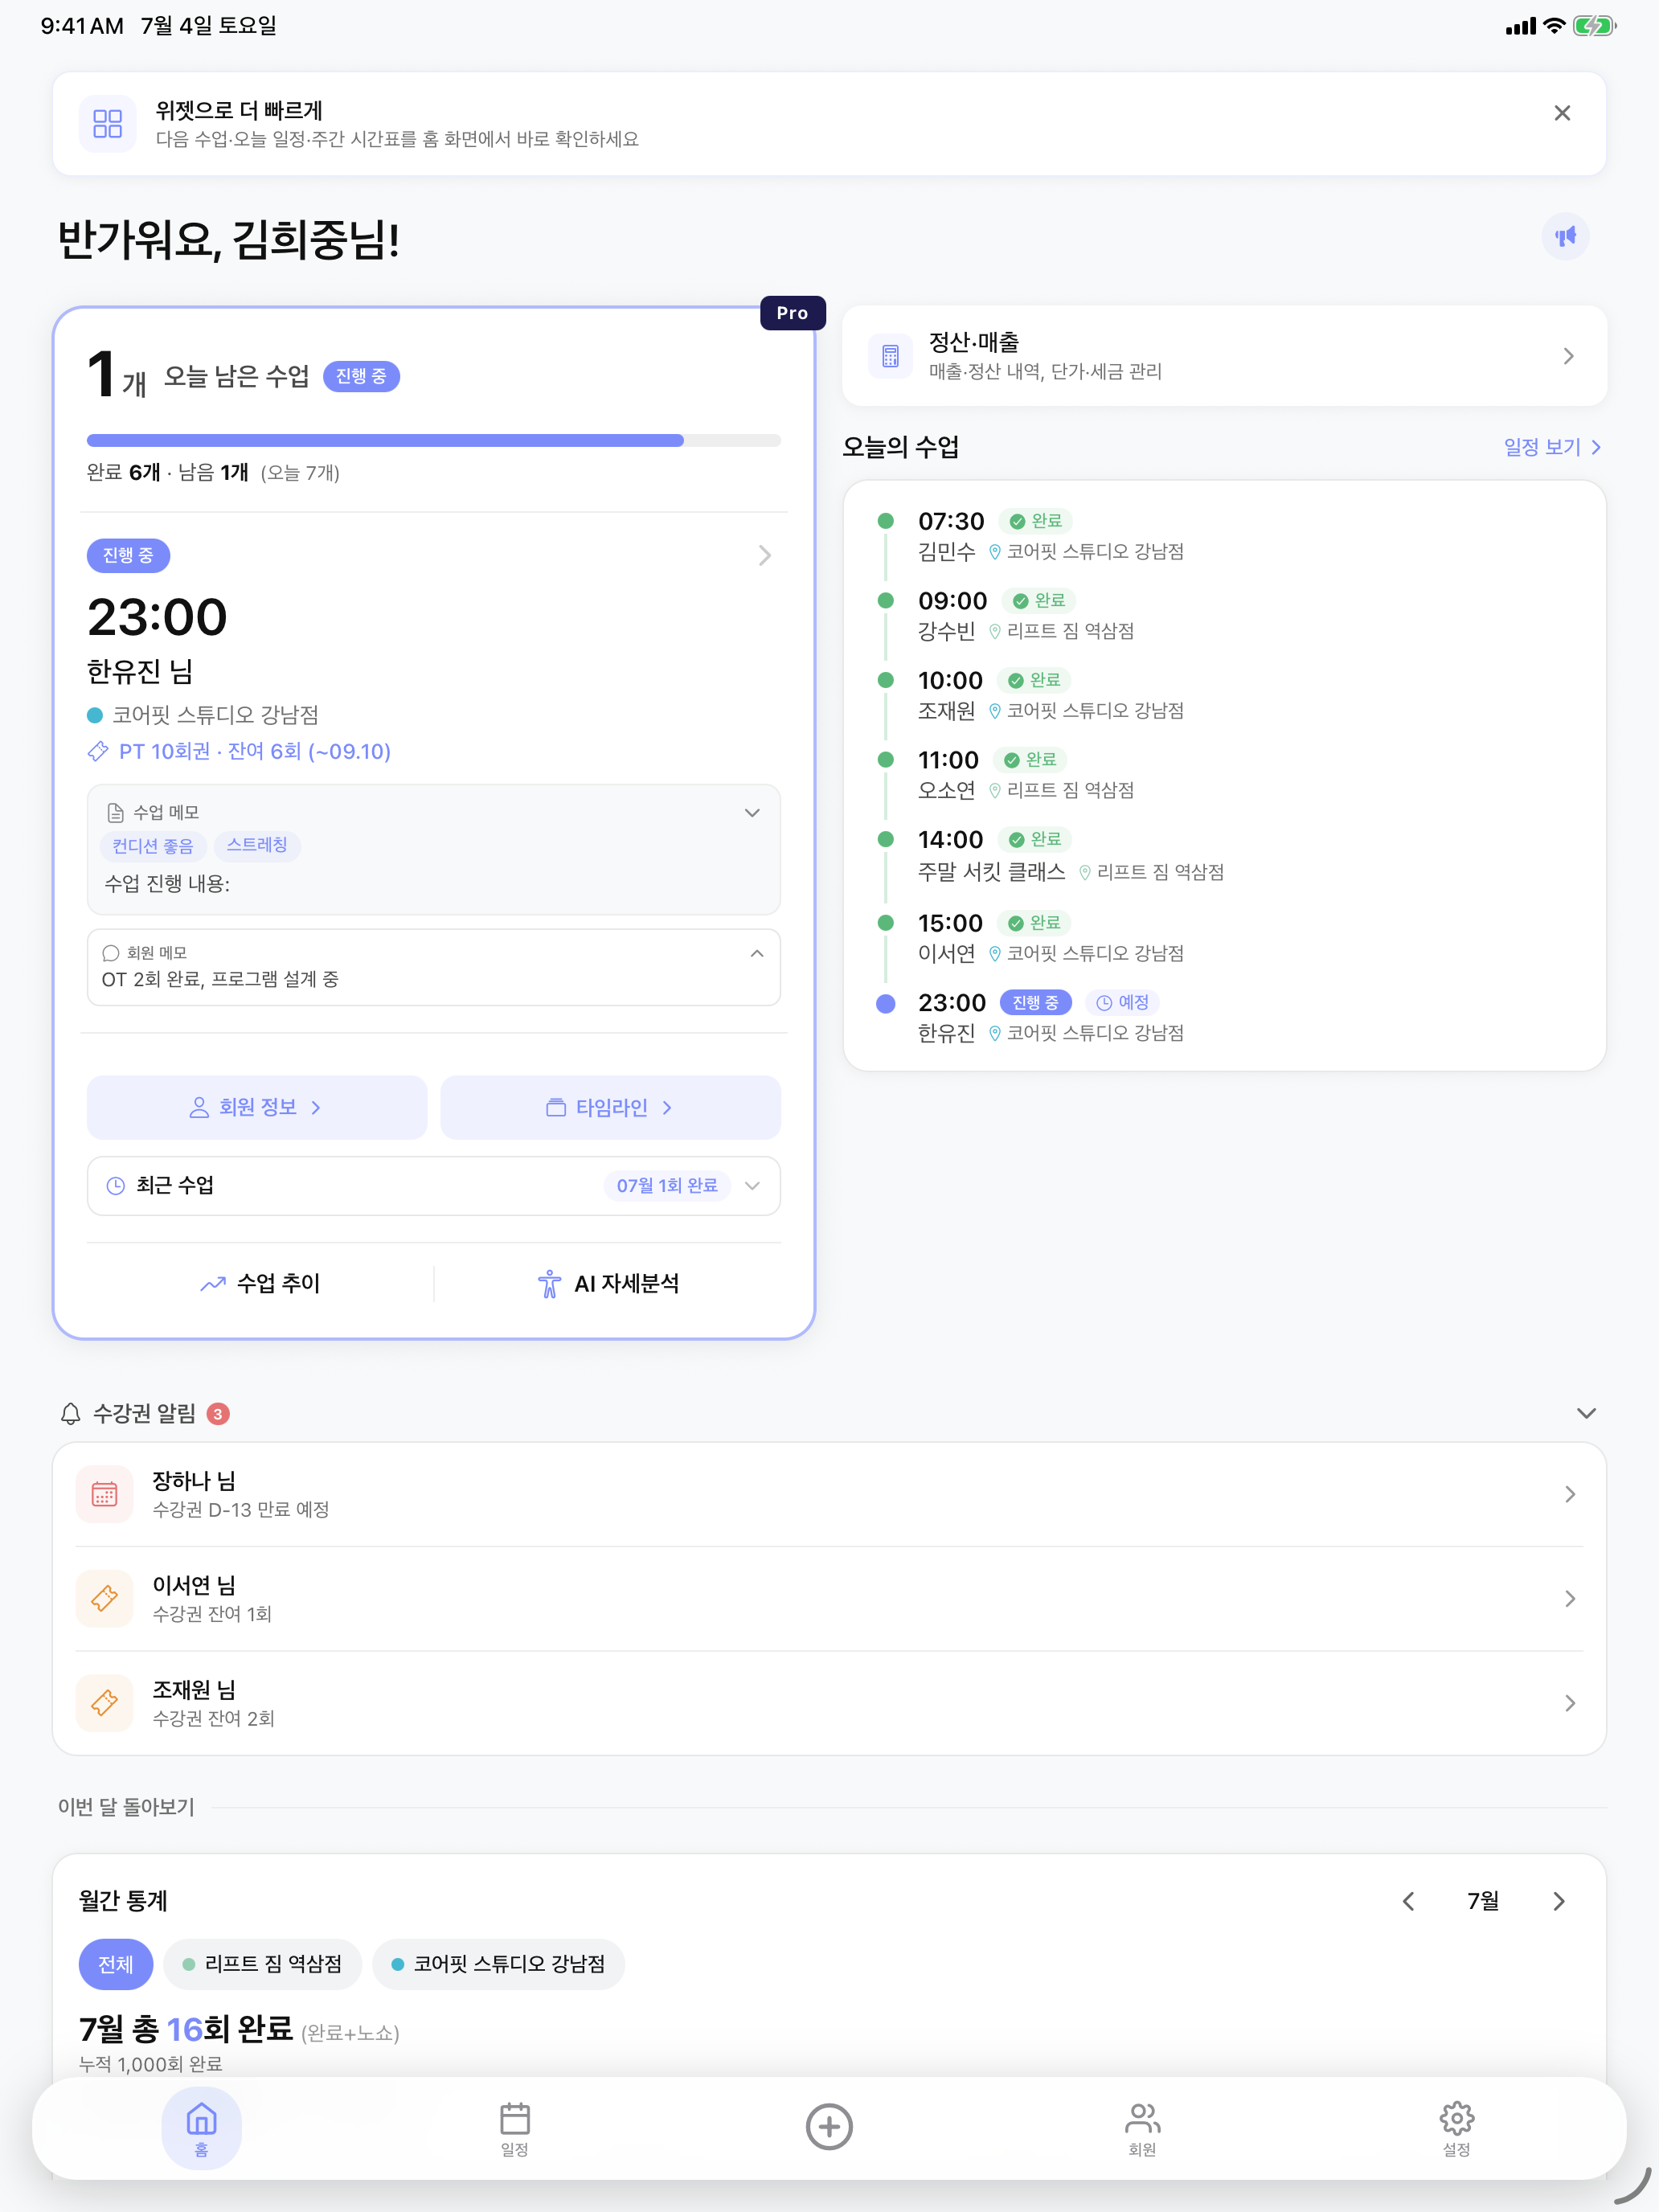Click the 수업 진행 내용 memo field
The height and width of the screenshot is (2212, 1659).
pyautogui.click(x=433, y=883)
